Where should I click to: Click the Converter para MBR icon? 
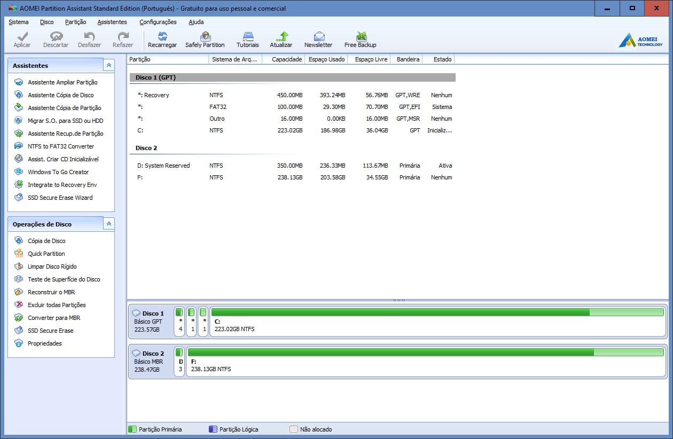pyautogui.click(x=19, y=318)
